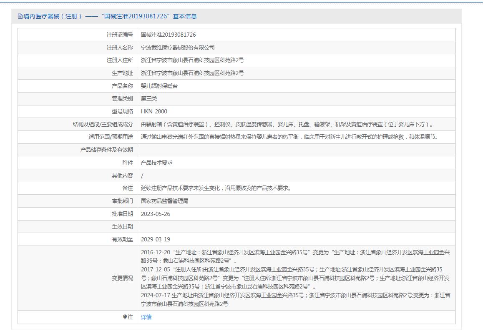The image size is (483, 336).
Task: Select the value 国械注准20193081726 in the table
Action: click(x=168, y=35)
